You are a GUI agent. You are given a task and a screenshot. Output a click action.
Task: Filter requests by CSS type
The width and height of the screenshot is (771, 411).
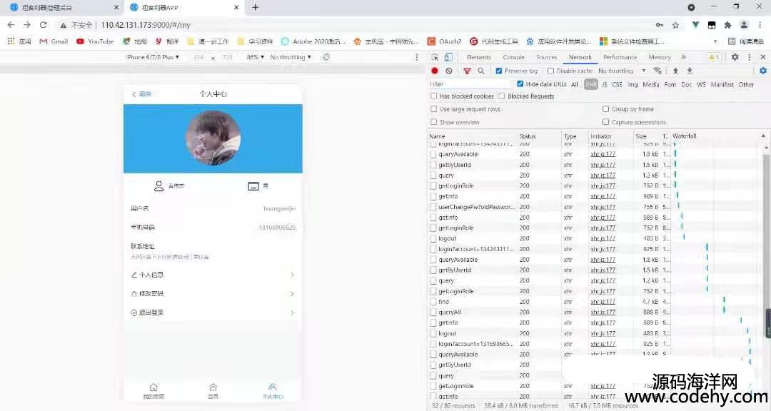coord(617,84)
